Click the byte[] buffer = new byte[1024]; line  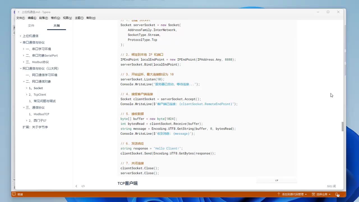149,119
